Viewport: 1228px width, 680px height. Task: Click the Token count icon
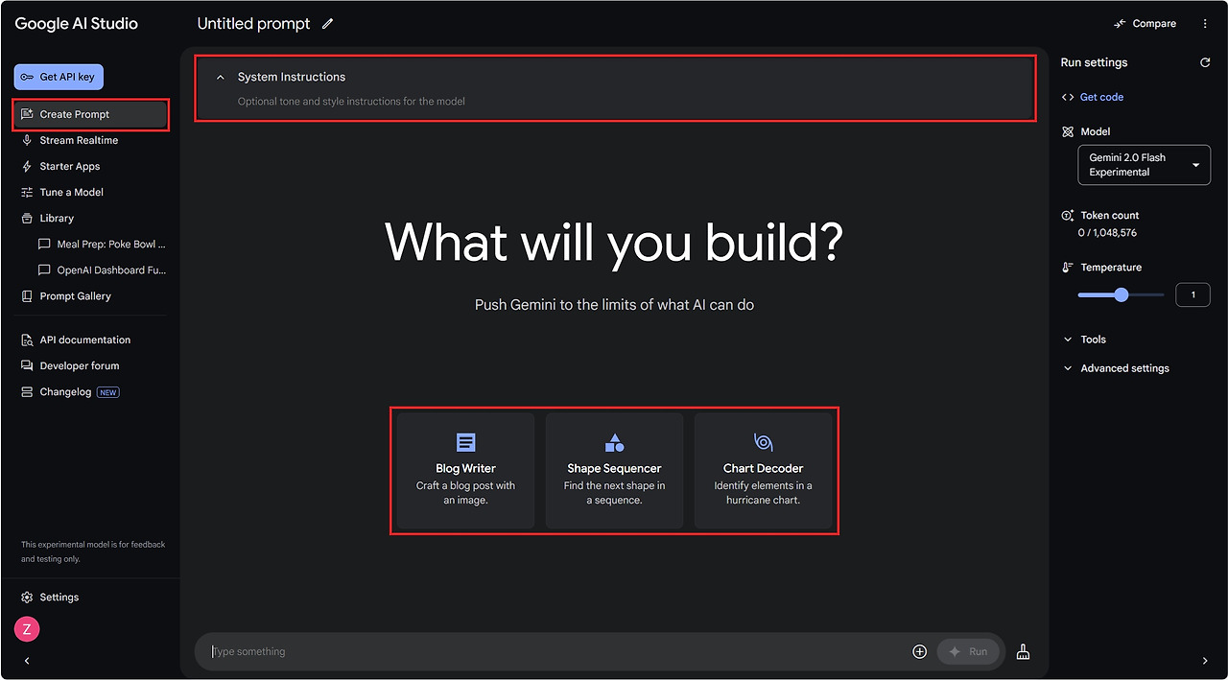click(1068, 216)
